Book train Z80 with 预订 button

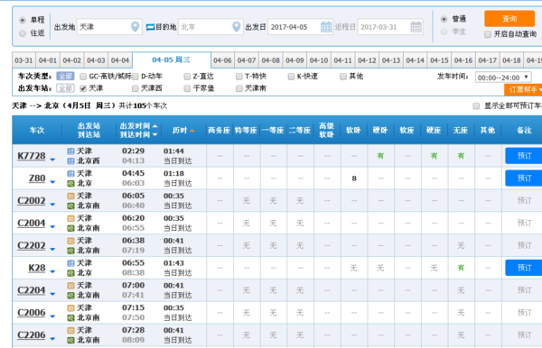524,179
